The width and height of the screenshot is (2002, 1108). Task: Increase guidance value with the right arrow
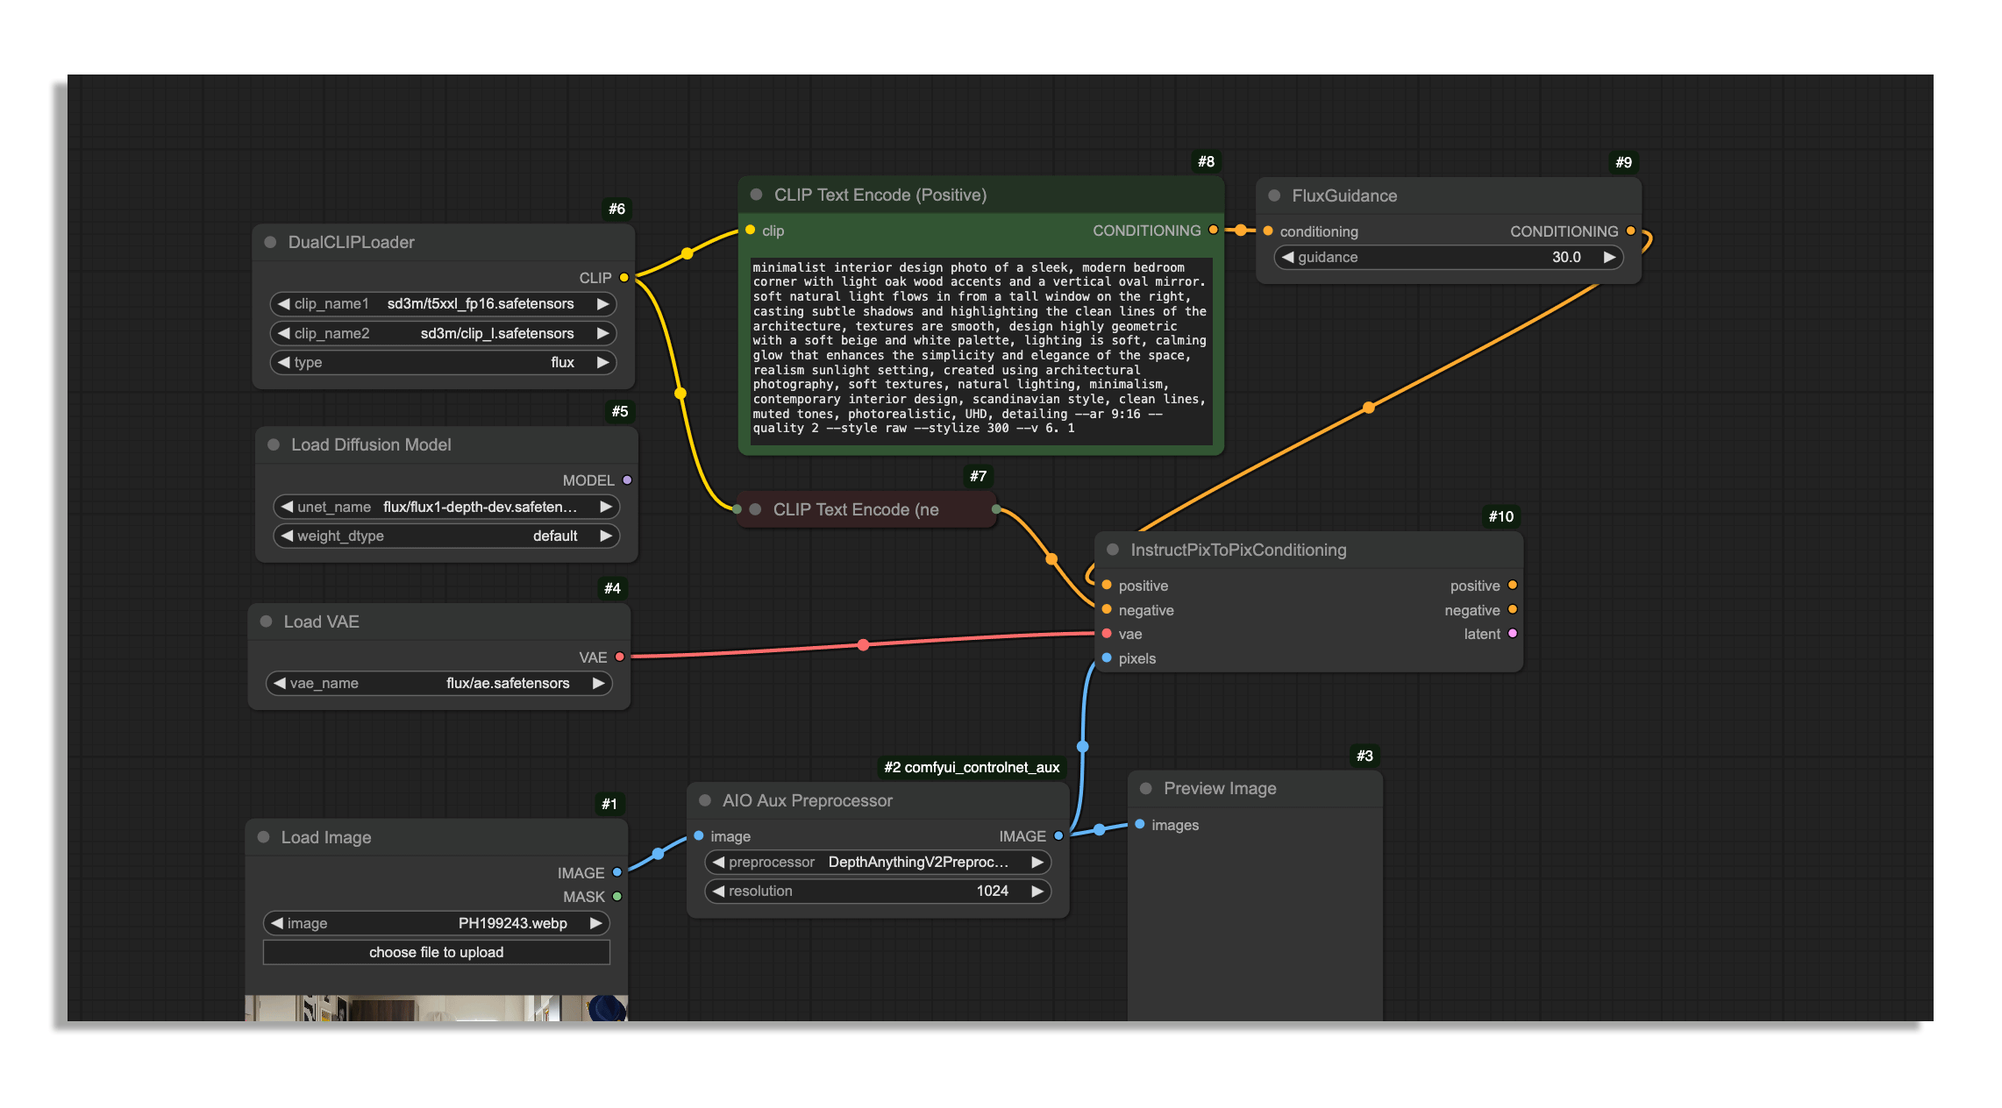(1609, 257)
